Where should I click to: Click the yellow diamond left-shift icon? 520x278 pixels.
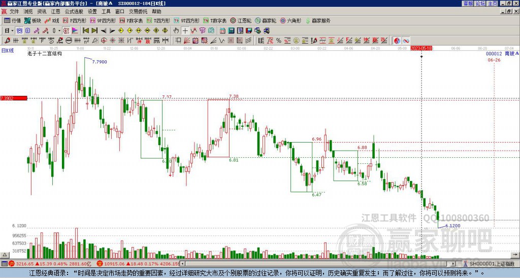(121, 30)
